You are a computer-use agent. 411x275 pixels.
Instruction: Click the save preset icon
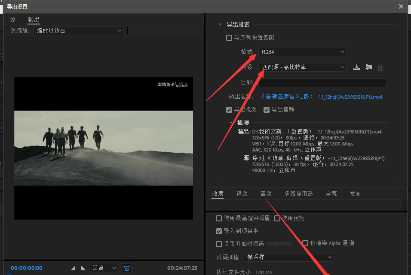point(356,67)
